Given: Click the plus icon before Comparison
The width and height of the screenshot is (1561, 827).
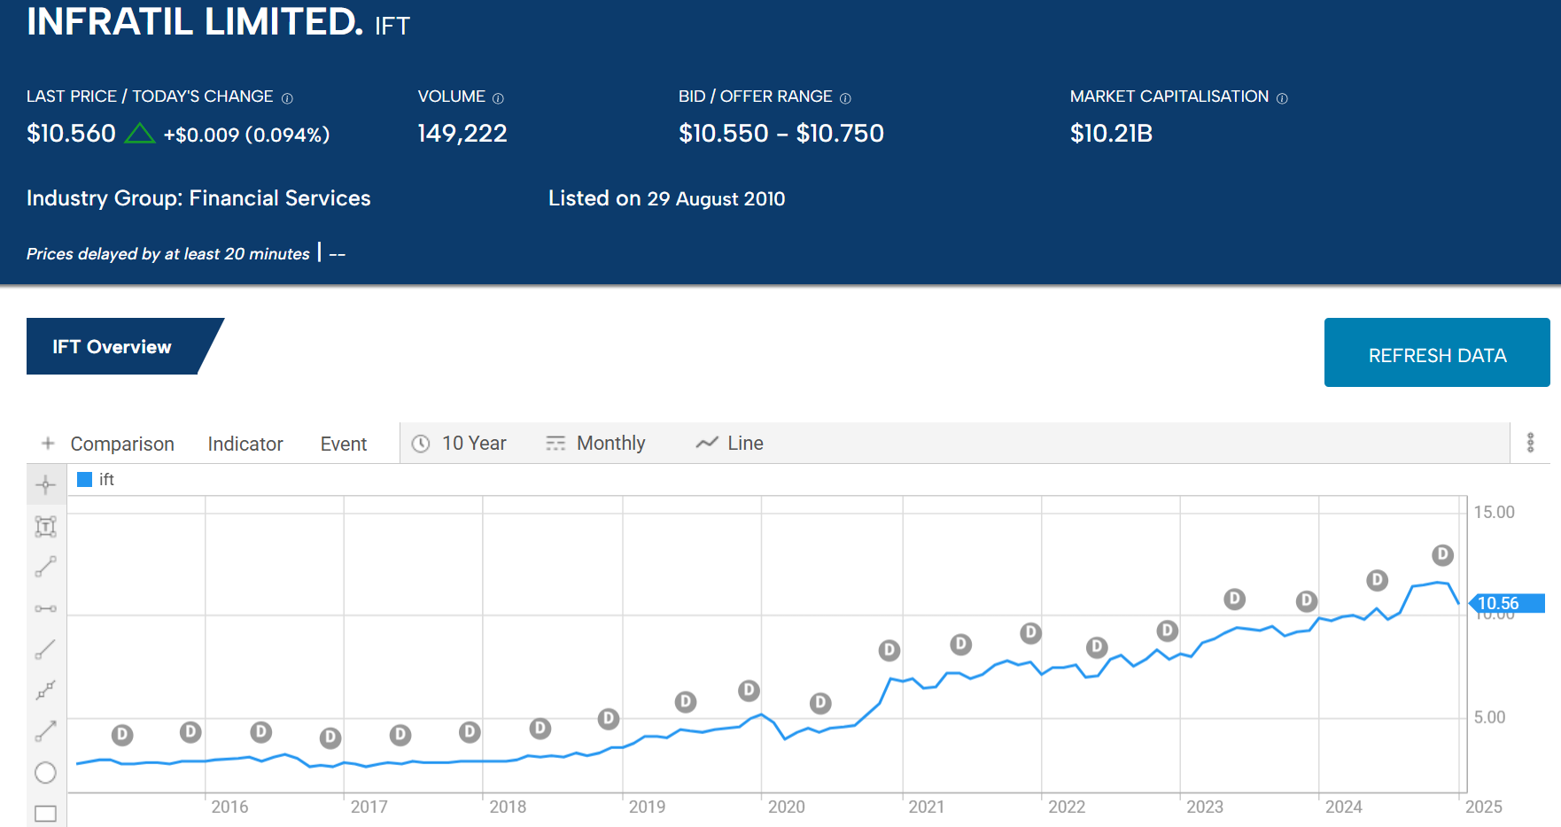Looking at the screenshot, I should coord(48,443).
